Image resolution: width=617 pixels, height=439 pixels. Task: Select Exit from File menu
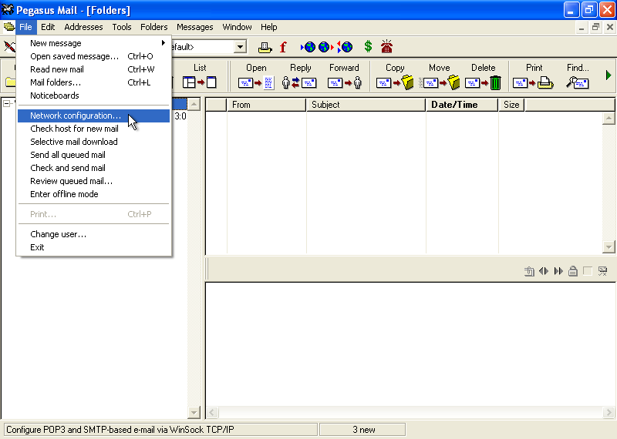tap(93, 247)
